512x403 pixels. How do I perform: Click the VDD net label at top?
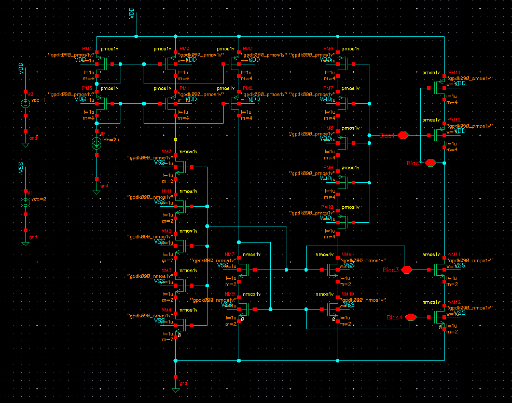132,15
